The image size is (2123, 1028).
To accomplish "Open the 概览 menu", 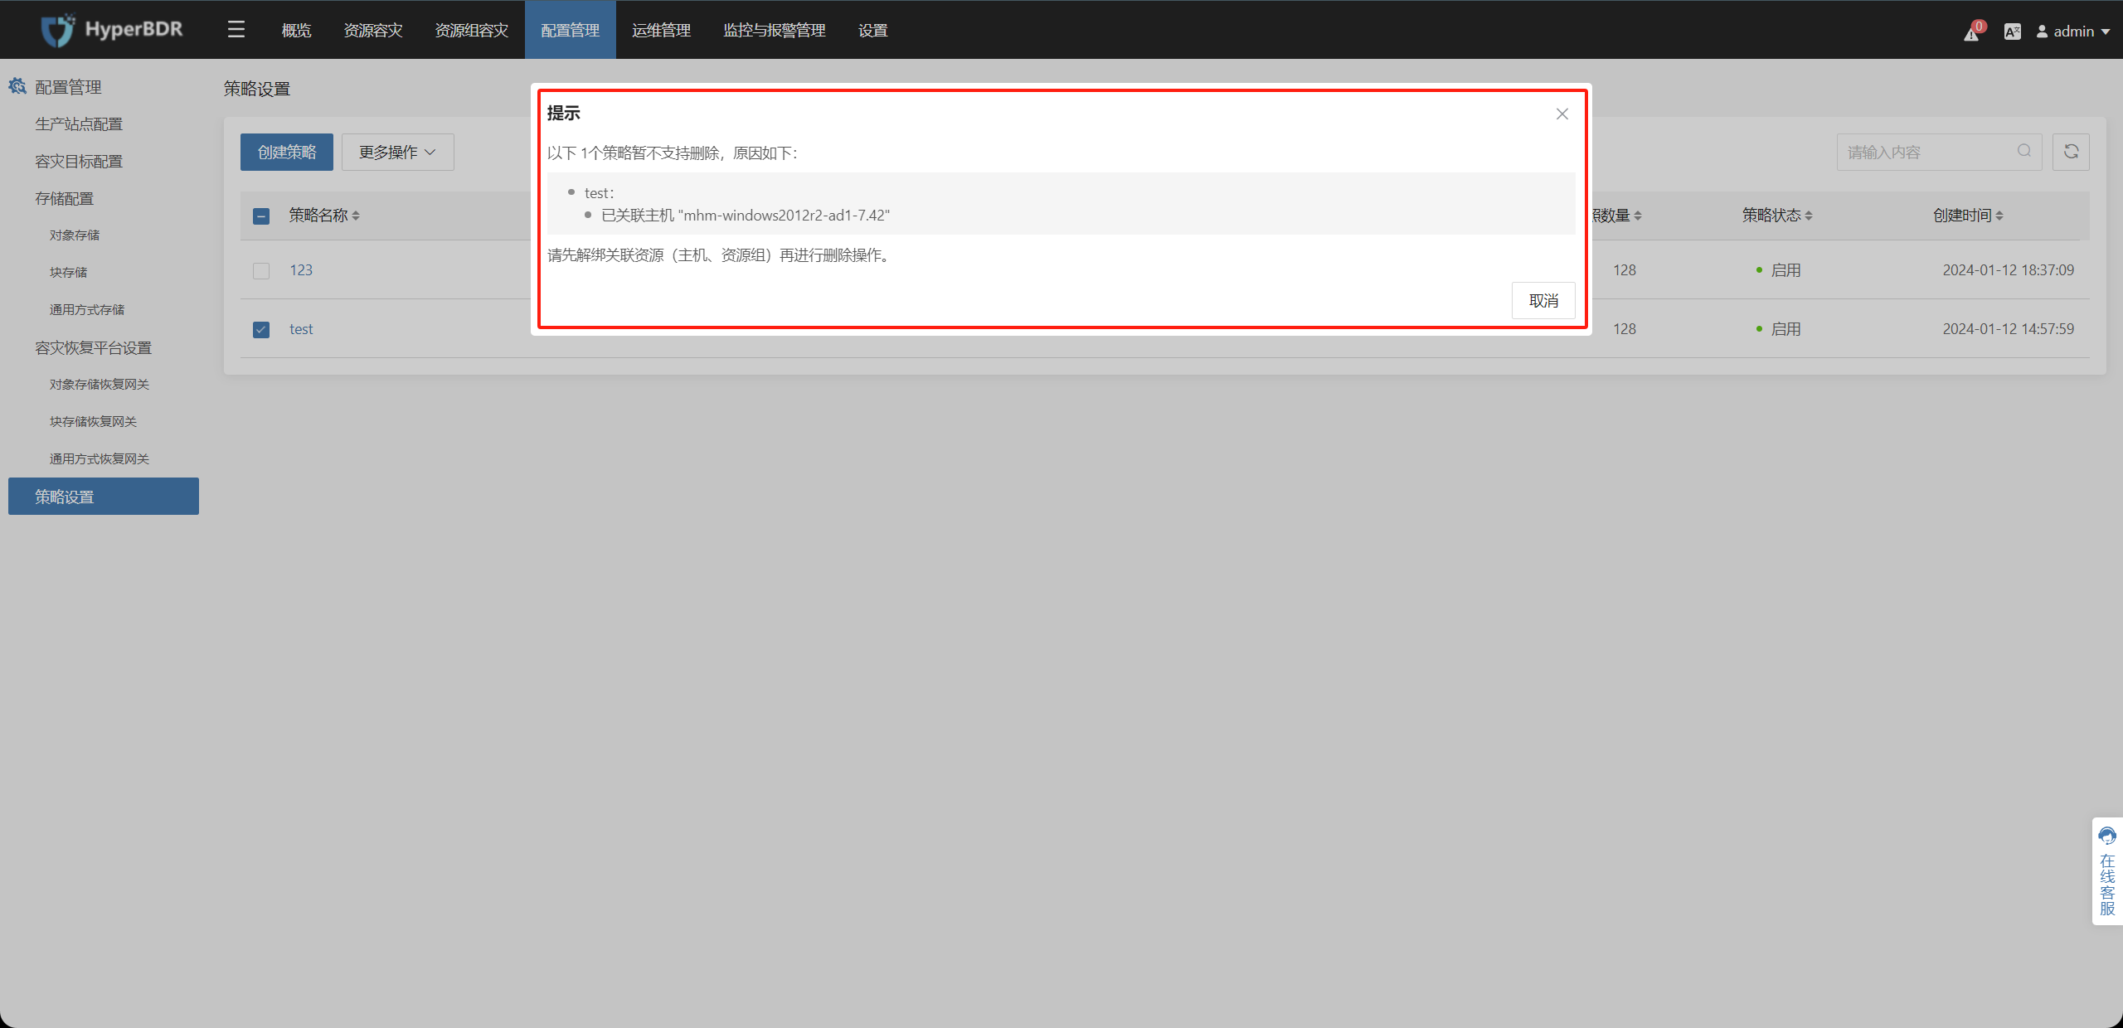I will (x=296, y=30).
